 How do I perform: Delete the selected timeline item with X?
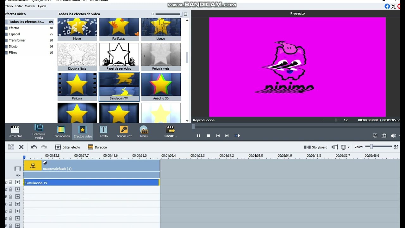[x=21, y=147]
